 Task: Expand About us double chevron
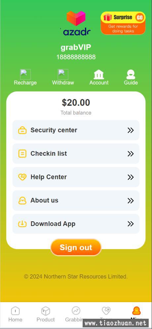(x=131, y=201)
